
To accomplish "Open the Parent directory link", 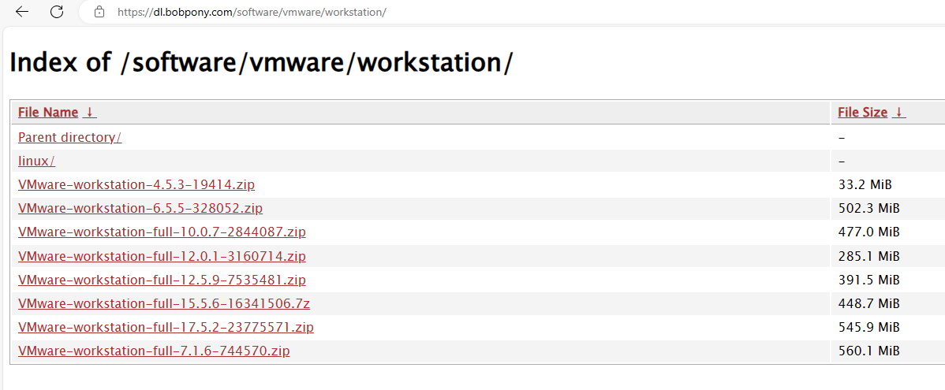I will tap(70, 137).
